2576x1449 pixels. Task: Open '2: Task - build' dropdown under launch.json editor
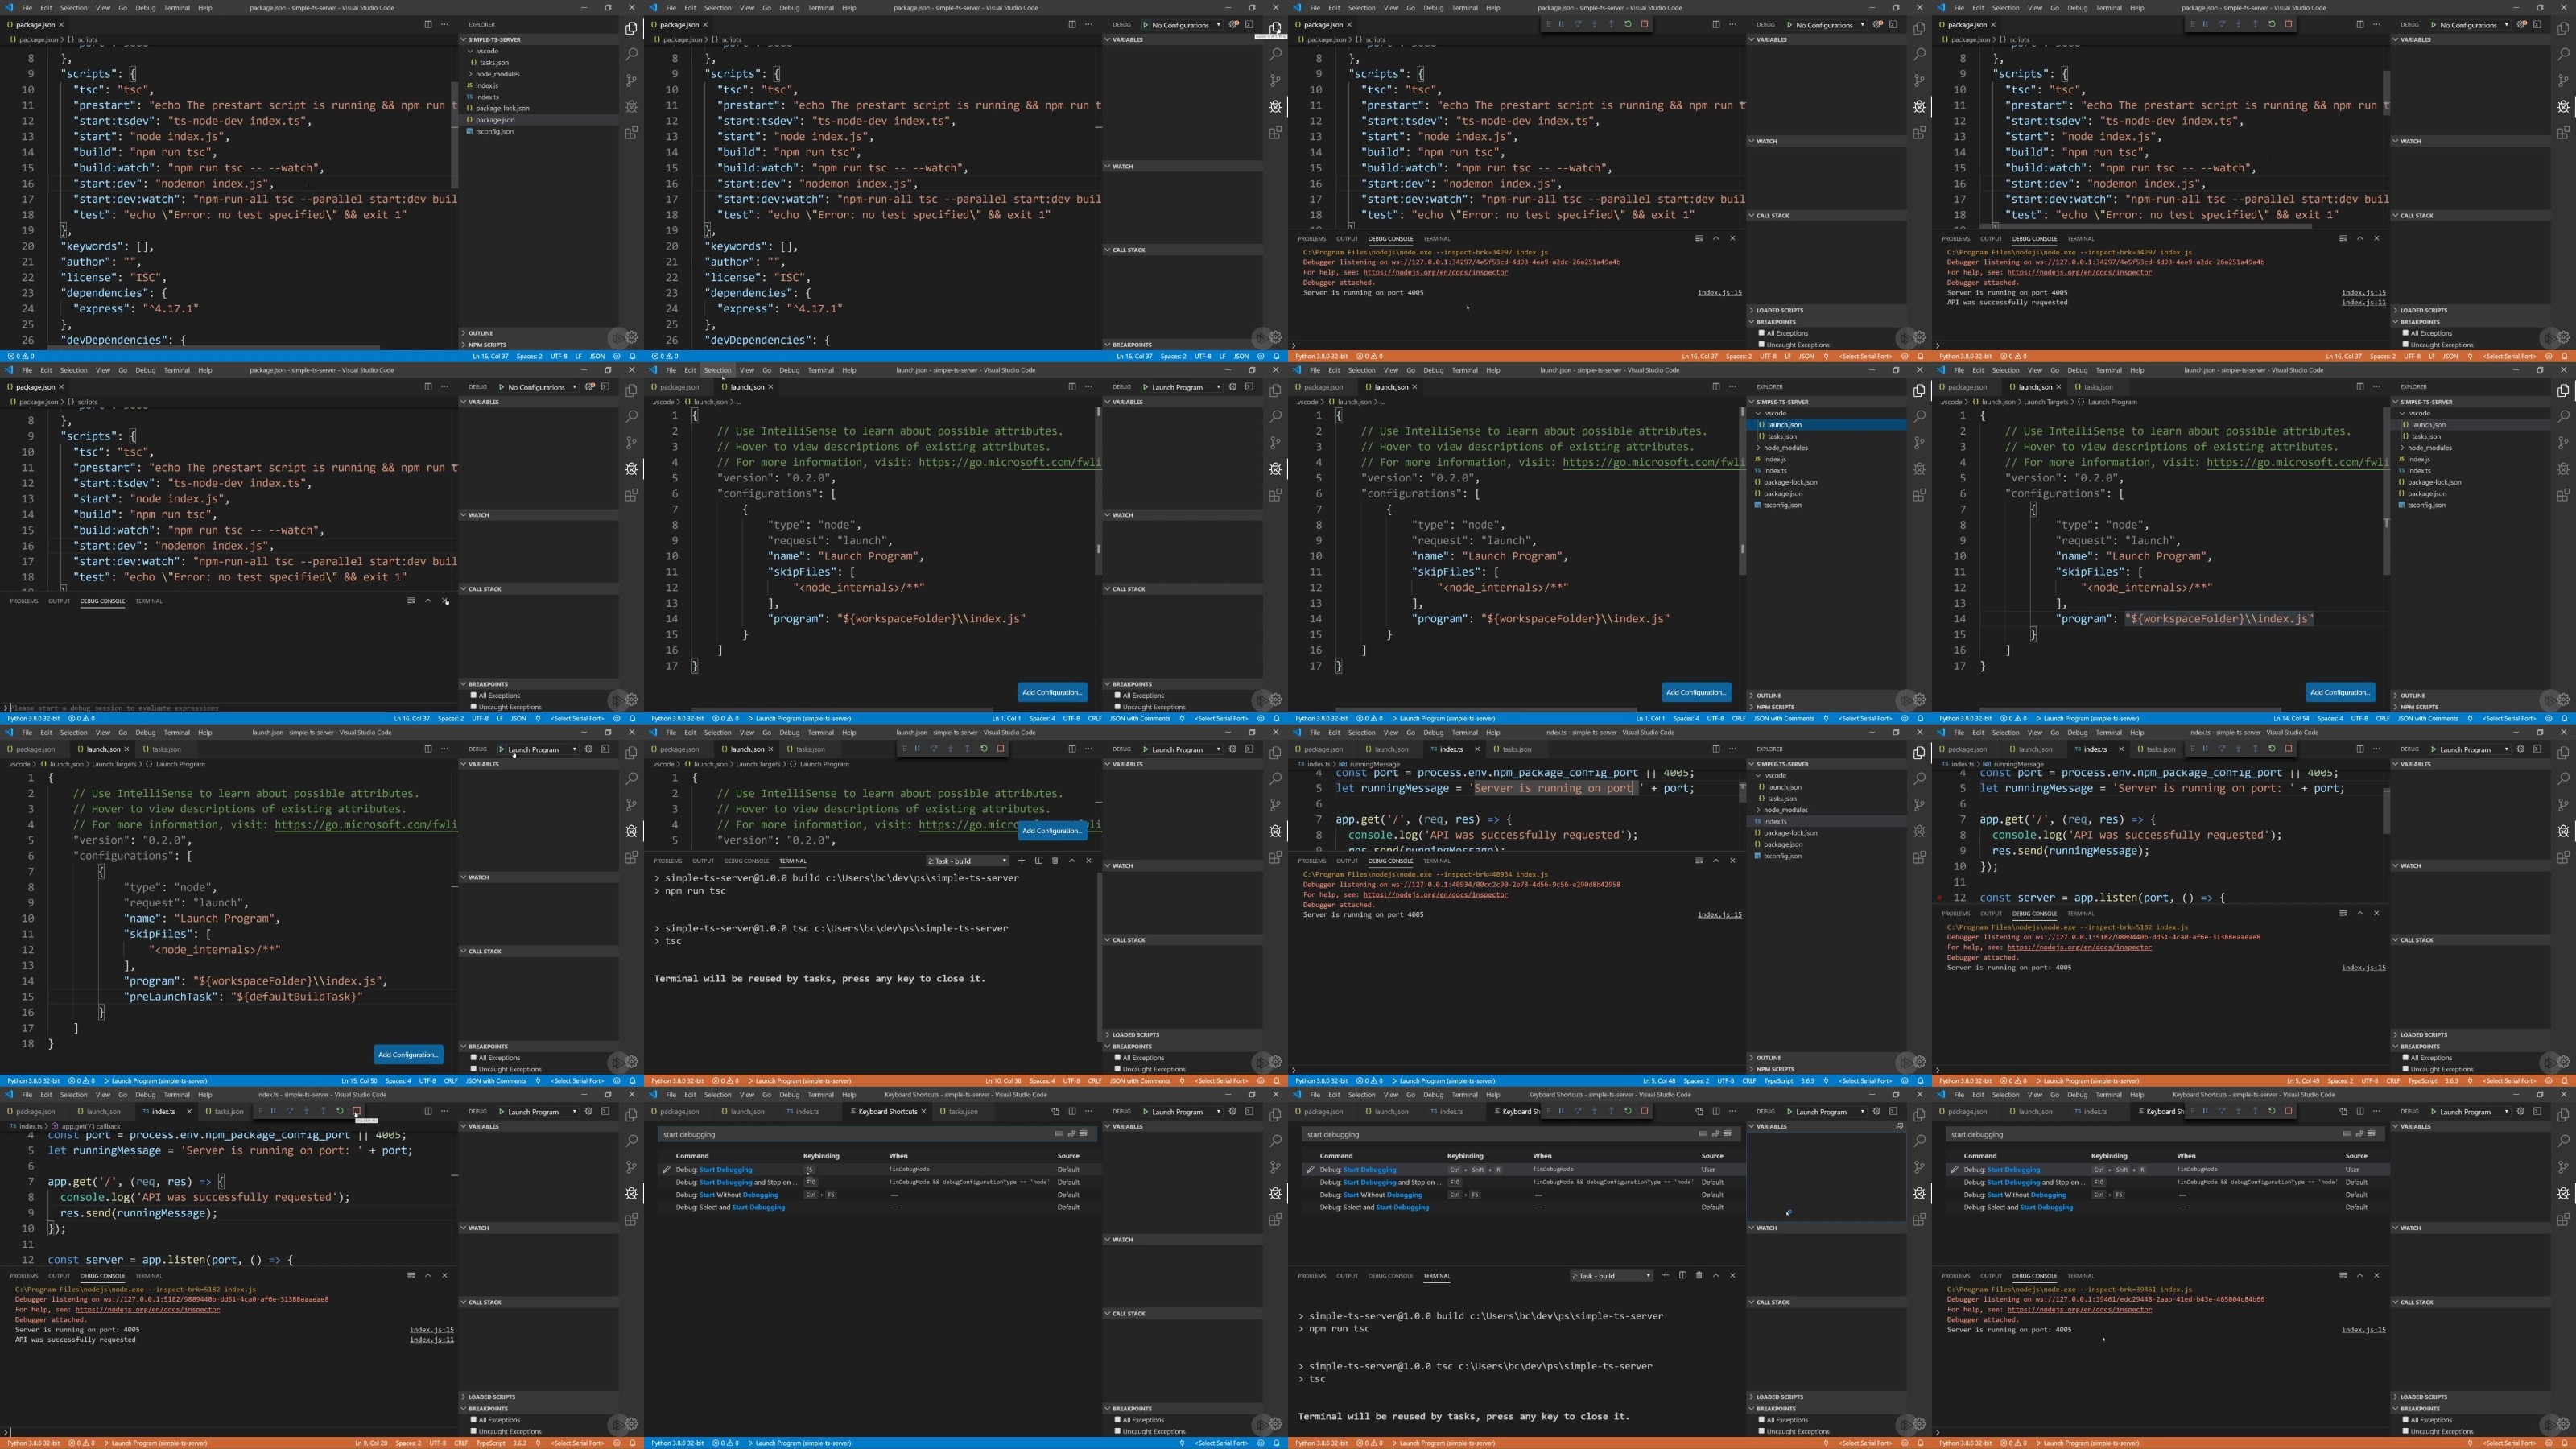point(967,861)
